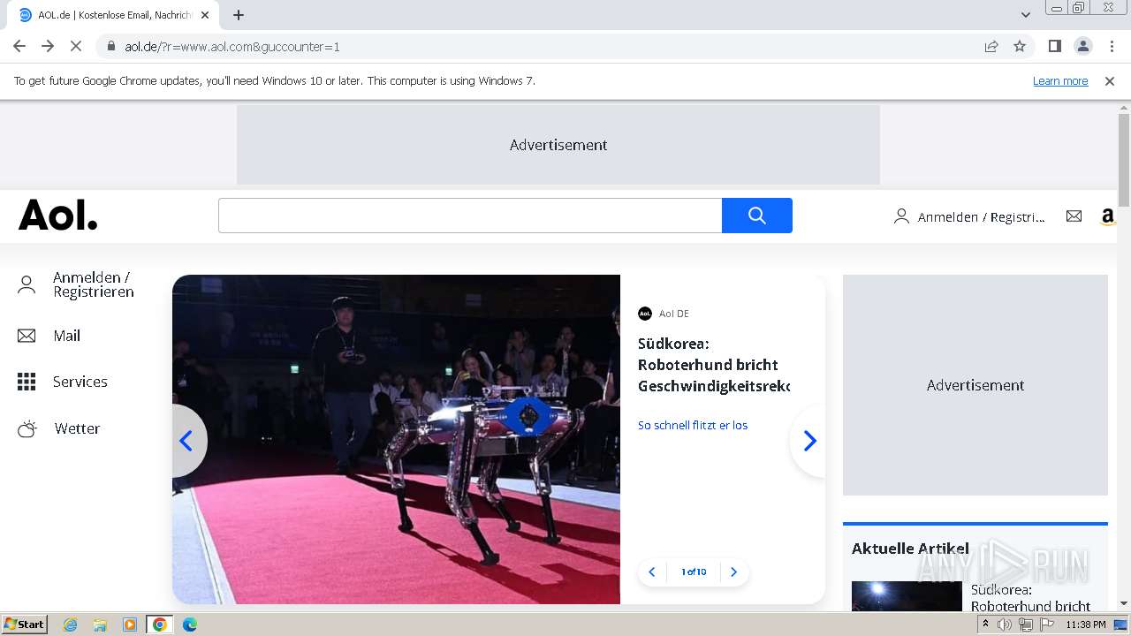This screenshot has width=1131, height=636.
Task: Show hidden tray icons arrow
Action: (x=986, y=625)
